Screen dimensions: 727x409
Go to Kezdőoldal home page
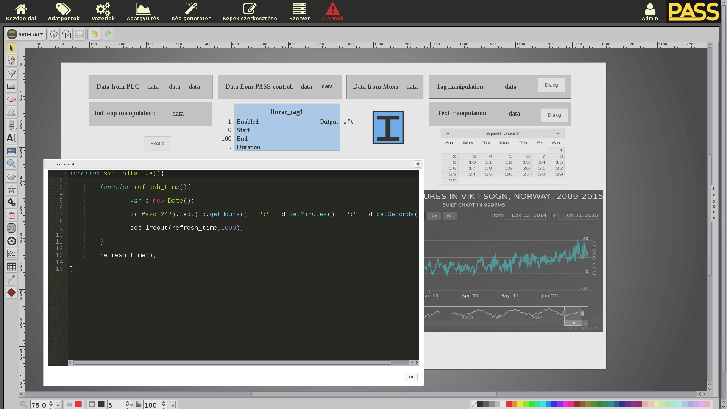tap(21, 12)
